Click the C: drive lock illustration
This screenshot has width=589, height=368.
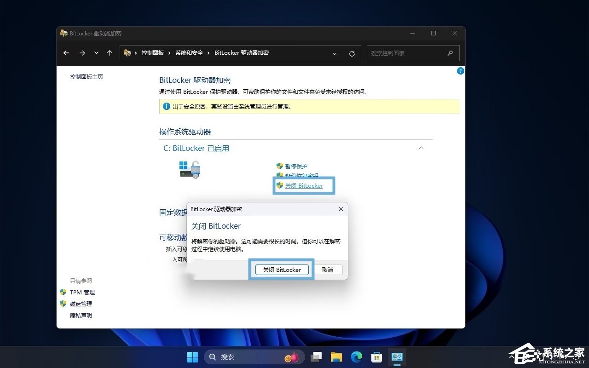[189, 169]
